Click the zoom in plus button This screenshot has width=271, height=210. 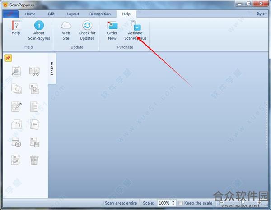(x=259, y=203)
